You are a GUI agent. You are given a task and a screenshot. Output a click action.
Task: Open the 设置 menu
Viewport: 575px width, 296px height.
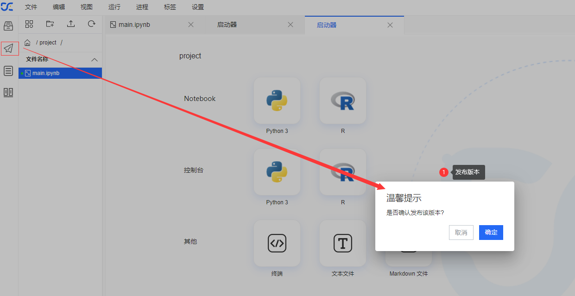(x=198, y=7)
